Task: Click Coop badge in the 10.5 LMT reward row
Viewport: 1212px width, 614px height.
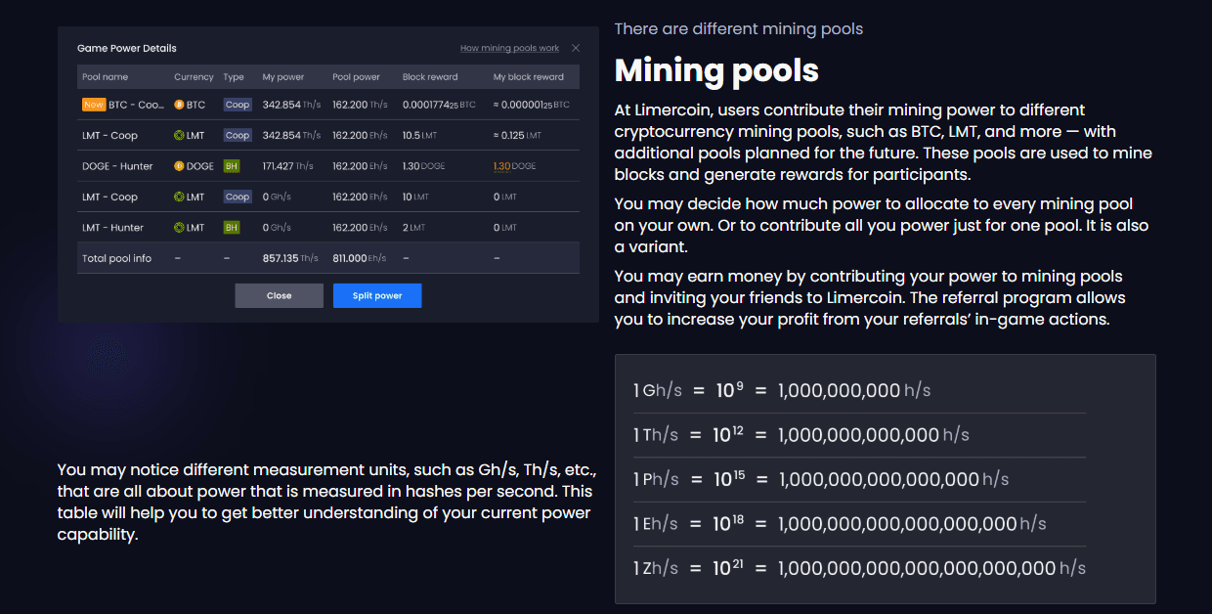Action: click(x=238, y=135)
